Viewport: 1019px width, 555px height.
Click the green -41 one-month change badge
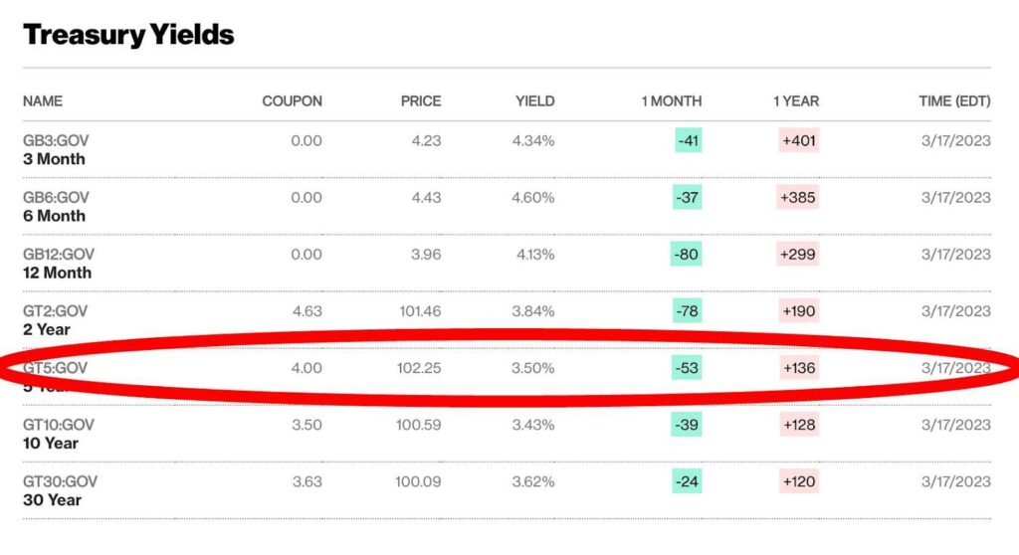[688, 141]
